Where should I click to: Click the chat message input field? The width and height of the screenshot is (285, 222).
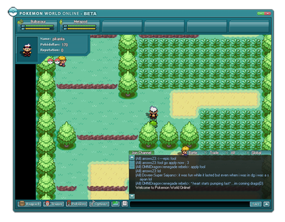pyautogui.click(x=189, y=204)
